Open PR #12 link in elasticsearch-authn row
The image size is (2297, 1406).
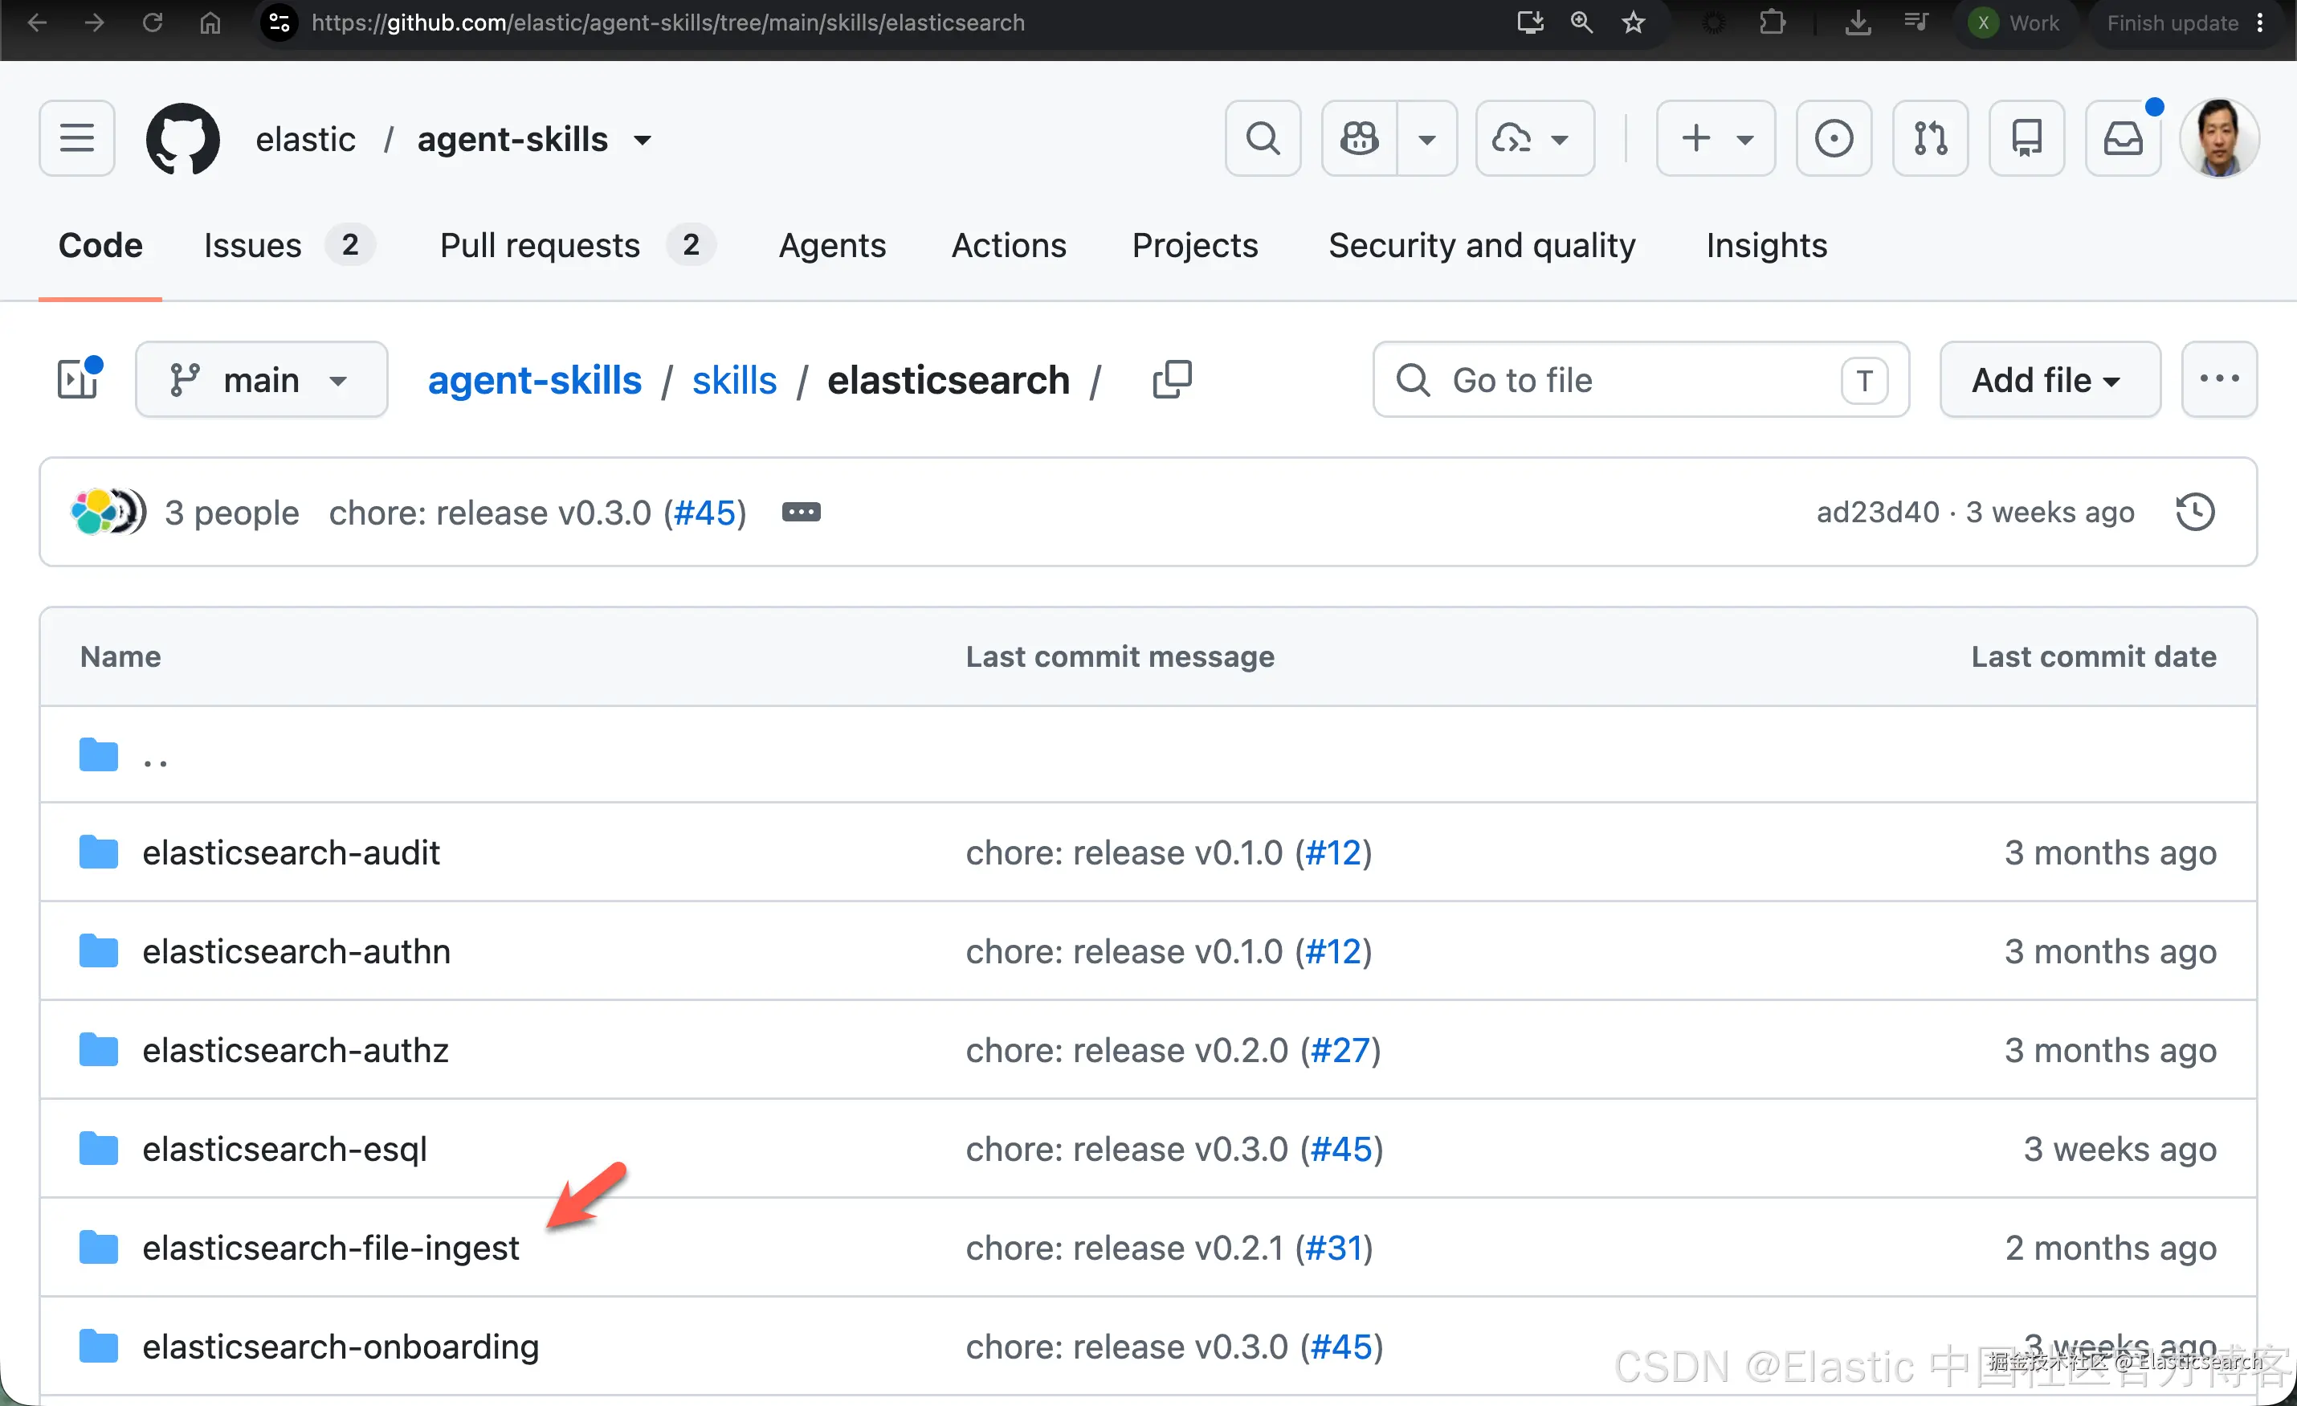1333,951
